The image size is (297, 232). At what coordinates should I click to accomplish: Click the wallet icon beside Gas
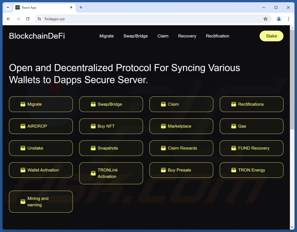click(x=234, y=126)
